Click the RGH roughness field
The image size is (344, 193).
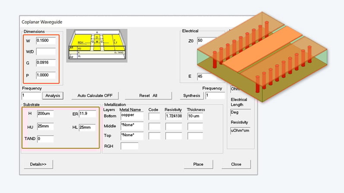point(129,146)
